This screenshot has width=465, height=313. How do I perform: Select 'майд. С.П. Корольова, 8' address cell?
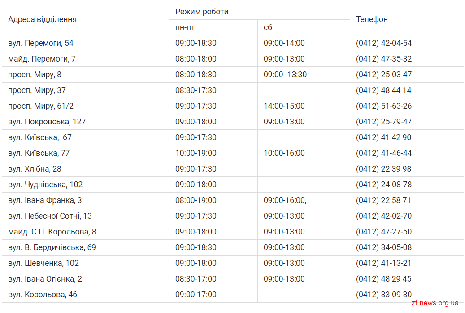(x=85, y=232)
